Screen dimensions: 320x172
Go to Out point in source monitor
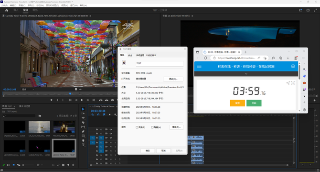[x=94, y=100]
